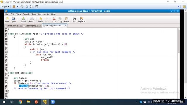Viewport: 187px width, 105px height.
Task: Click 'int cmd;' on line 18
Action: (x=30, y=39)
